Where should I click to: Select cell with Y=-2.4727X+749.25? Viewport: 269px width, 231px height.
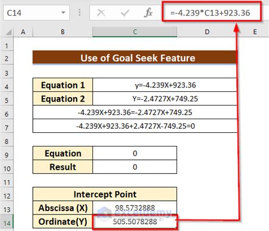(x=165, y=99)
